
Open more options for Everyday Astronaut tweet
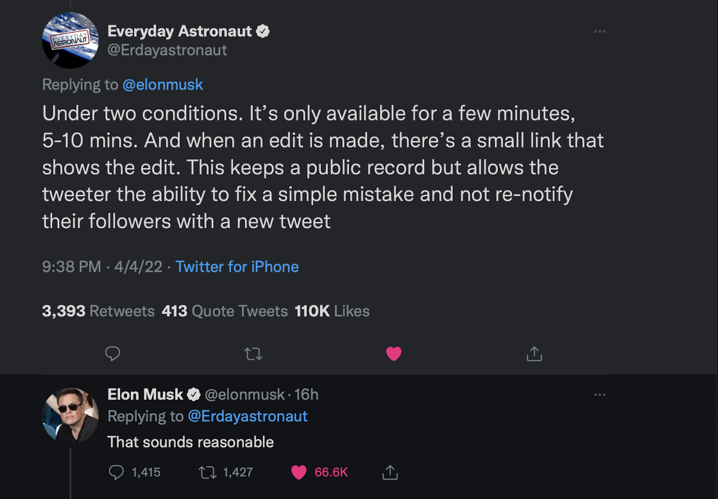pos(599,31)
